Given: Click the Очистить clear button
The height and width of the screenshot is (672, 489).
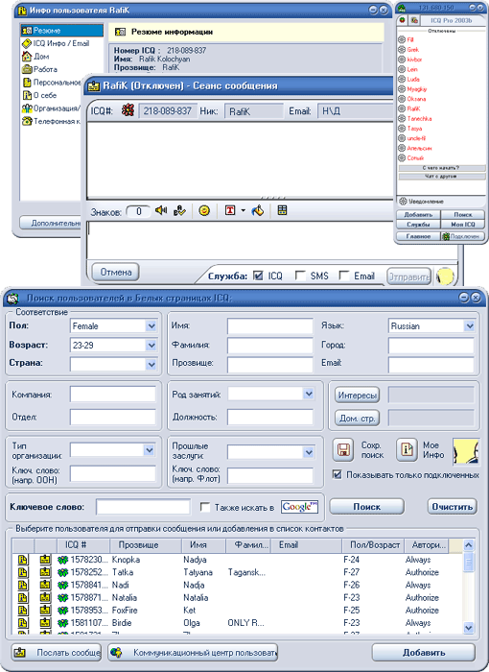Looking at the screenshot, I should click(x=453, y=507).
